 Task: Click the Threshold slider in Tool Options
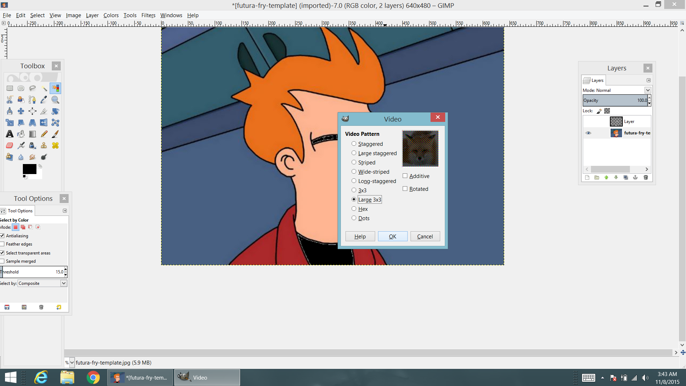[32, 272]
